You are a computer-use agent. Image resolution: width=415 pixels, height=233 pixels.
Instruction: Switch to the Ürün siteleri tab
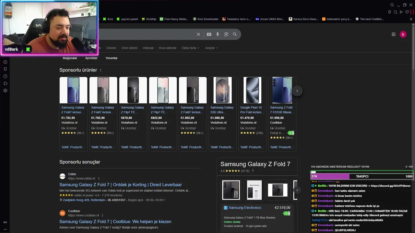[129, 48]
